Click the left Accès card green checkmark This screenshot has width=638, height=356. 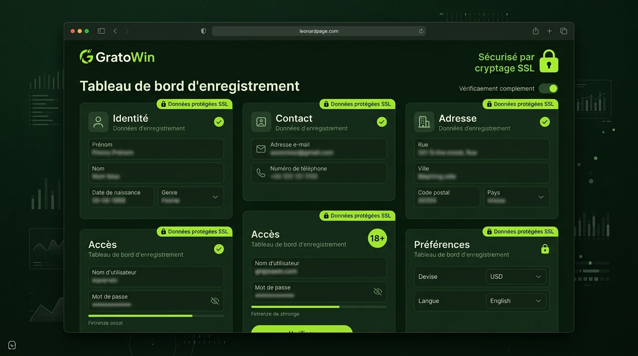[219, 249]
